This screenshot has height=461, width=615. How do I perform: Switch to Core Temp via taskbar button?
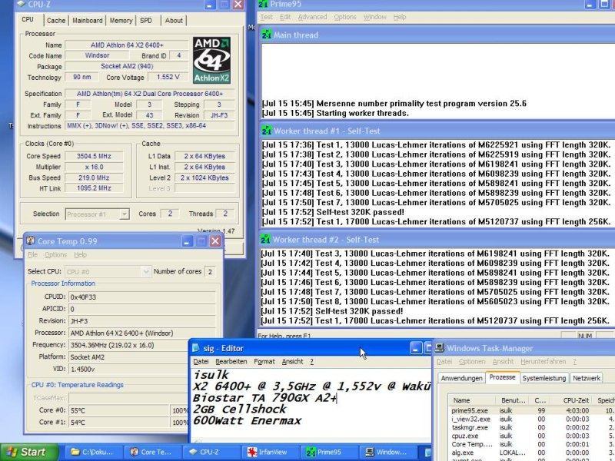pos(153,453)
